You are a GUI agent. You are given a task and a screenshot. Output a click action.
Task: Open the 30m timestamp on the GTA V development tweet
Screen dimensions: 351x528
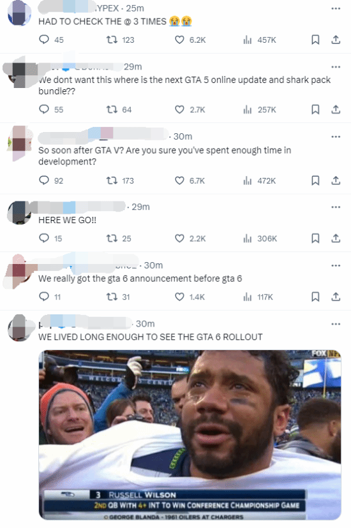tap(183, 136)
